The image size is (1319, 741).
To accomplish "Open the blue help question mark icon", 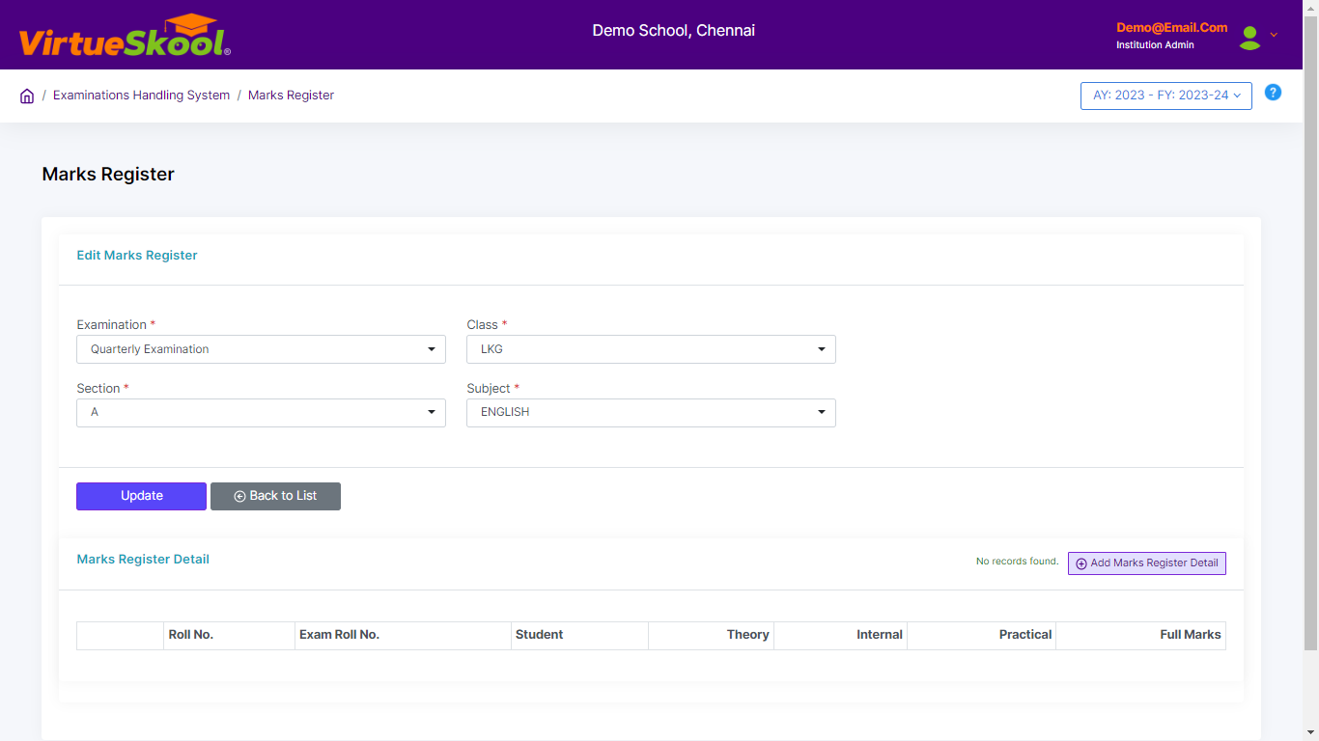I will 1273,93.
